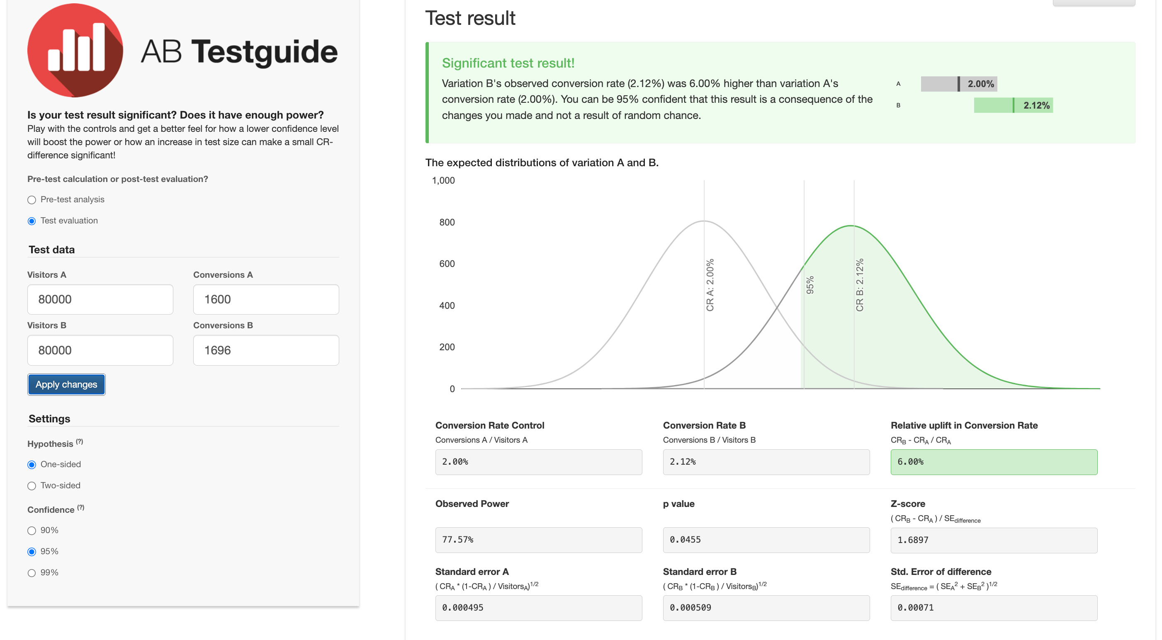Screen dimensions: 1162x640
Task: Click the p value result field
Action: click(x=766, y=540)
